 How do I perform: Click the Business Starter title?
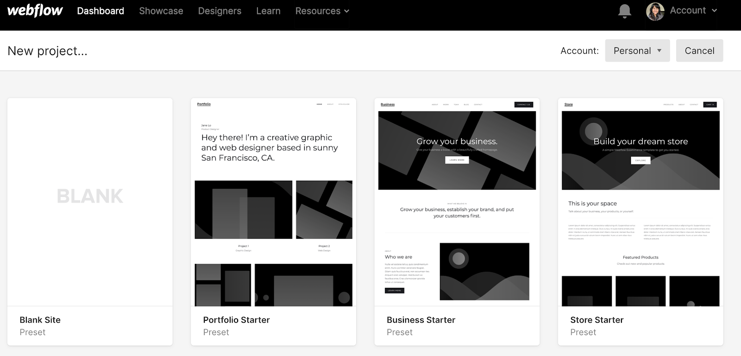(x=421, y=320)
